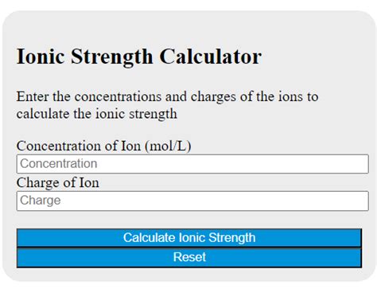Image resolution: width=377 pixels, height=289 pixels.
Task: Click the Calculate Ionic Strength button
Action: (189, 238)
